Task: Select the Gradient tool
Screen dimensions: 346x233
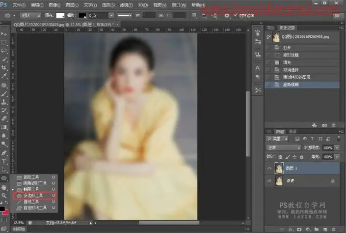Action: click(4, 127)
